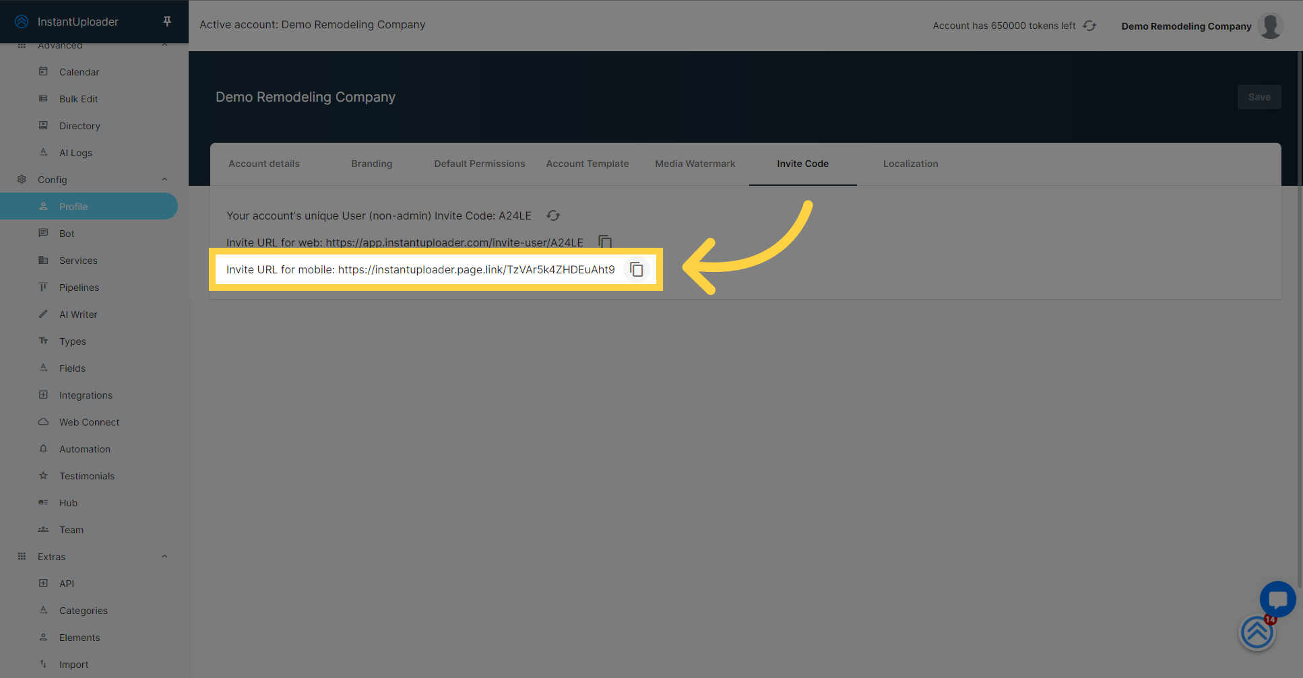Pin the sidebar with the pin icon
The width and height of the screenshot is (1303, 678).
click(x=167, y=22)
